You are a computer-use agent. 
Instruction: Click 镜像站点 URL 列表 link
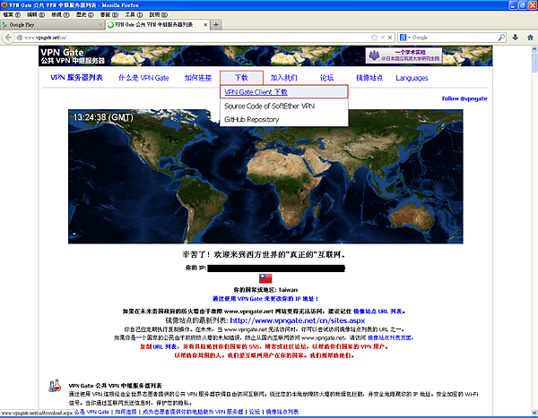pyautogui.click(x=377, y=311)
